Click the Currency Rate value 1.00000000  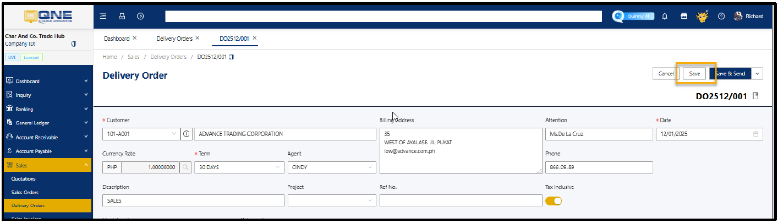pyautogui.click(x=150, y=167)
